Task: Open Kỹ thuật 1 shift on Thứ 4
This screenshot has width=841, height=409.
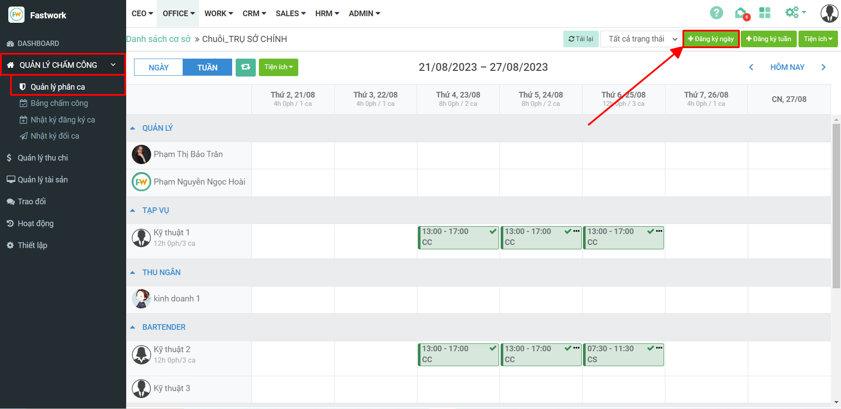Action: coord(458,237)
